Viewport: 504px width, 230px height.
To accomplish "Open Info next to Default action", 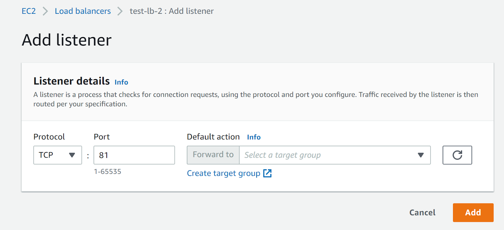I will pos(254,137).
